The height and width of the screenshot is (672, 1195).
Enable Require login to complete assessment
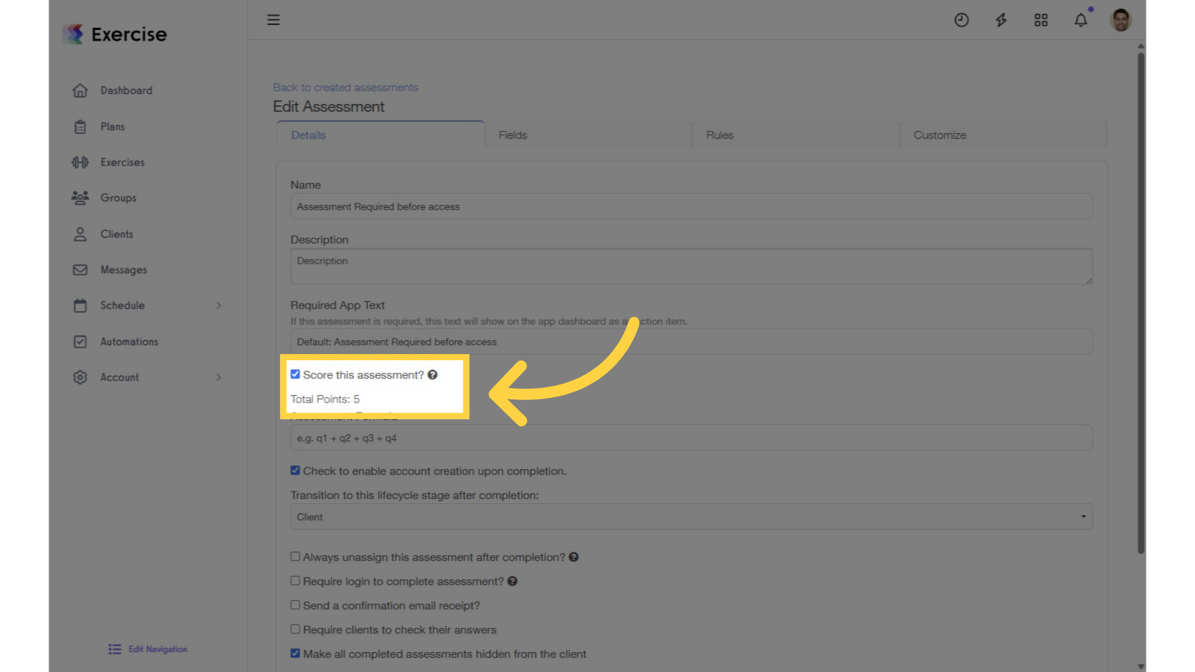pyautogui.click(x=295, y=581)
